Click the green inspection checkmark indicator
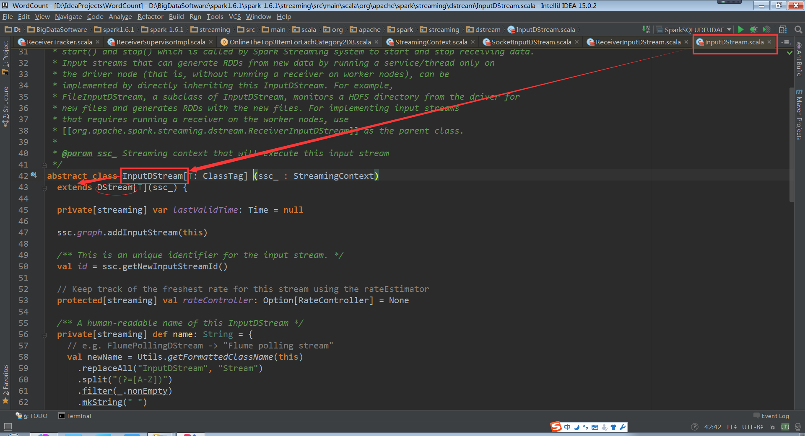The width and height of the screenshot is (805, 436). 790,53
